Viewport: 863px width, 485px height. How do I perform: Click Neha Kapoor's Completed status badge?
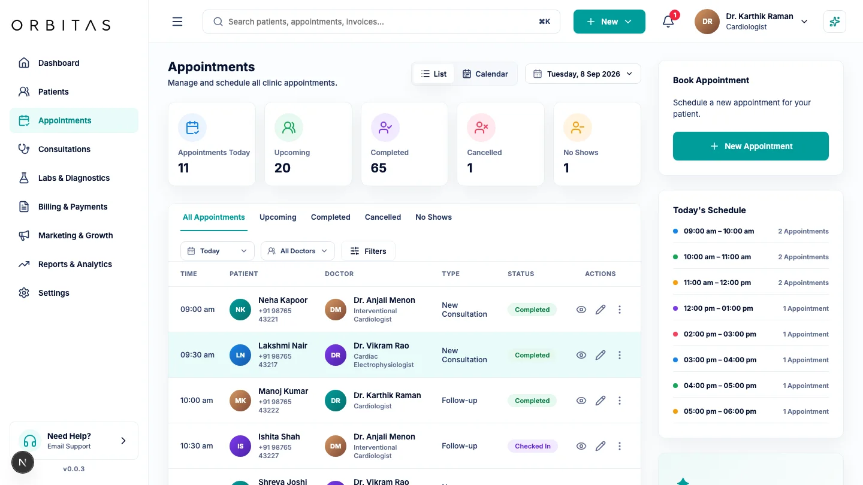(532, 310)
